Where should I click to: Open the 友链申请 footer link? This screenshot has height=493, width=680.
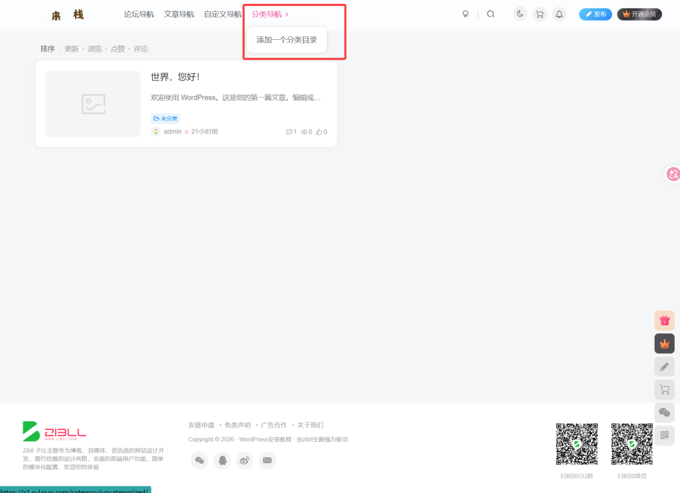(201, 425)
